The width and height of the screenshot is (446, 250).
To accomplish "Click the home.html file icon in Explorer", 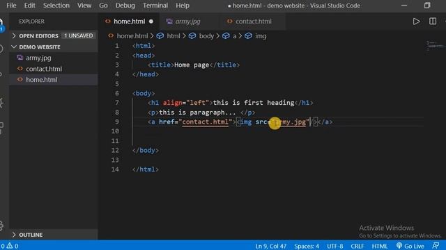I will [20, 79].
